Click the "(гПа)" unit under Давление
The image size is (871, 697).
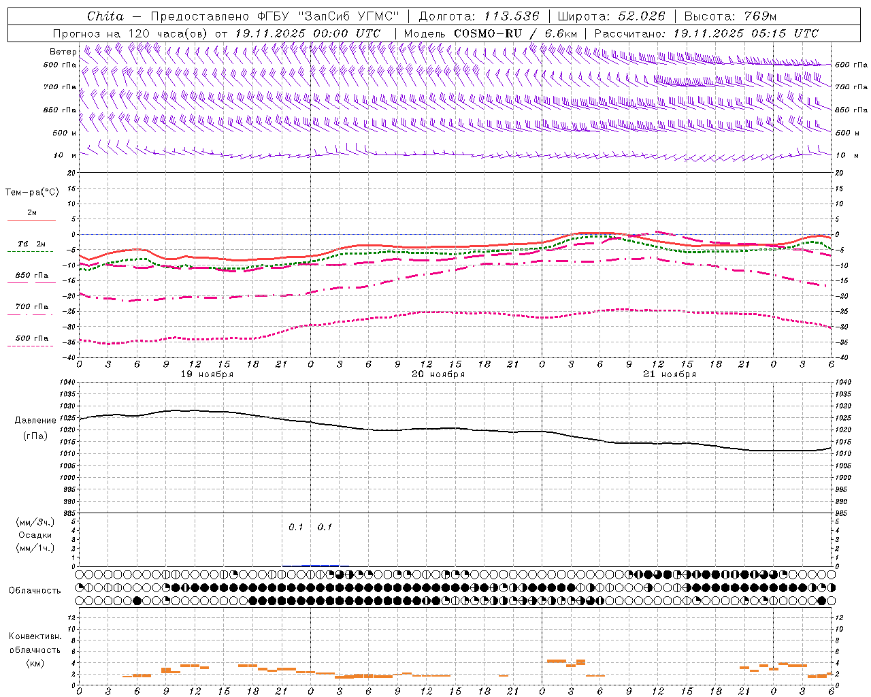[x=35, y=436]
